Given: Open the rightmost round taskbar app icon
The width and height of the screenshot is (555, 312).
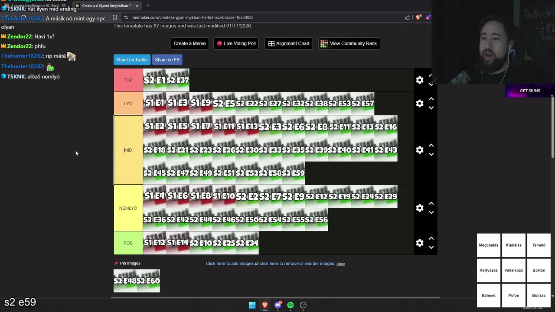Looking at the screenshot, I should point(304,305).
